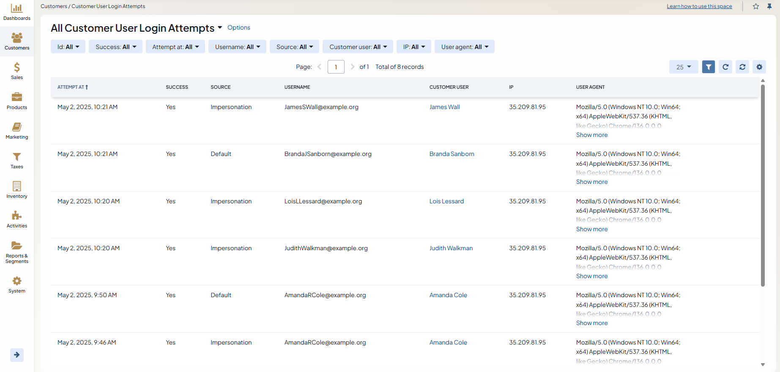Click the vertical grid scrollbar
The height and width of the screenshot is (372, 780).
tap(763, 186)
